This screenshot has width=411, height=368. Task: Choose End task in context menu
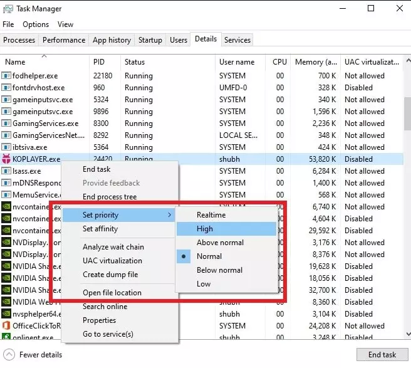pyautogui.click(x=120, y=169)
